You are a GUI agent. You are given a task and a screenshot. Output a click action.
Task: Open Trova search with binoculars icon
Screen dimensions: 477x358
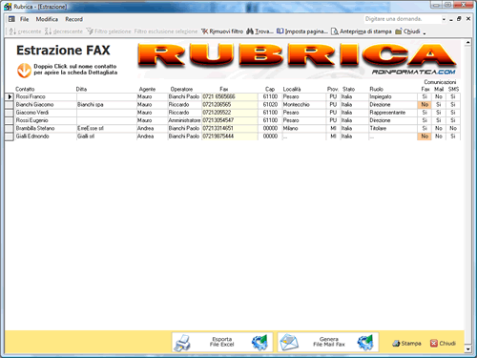point(259,32)
